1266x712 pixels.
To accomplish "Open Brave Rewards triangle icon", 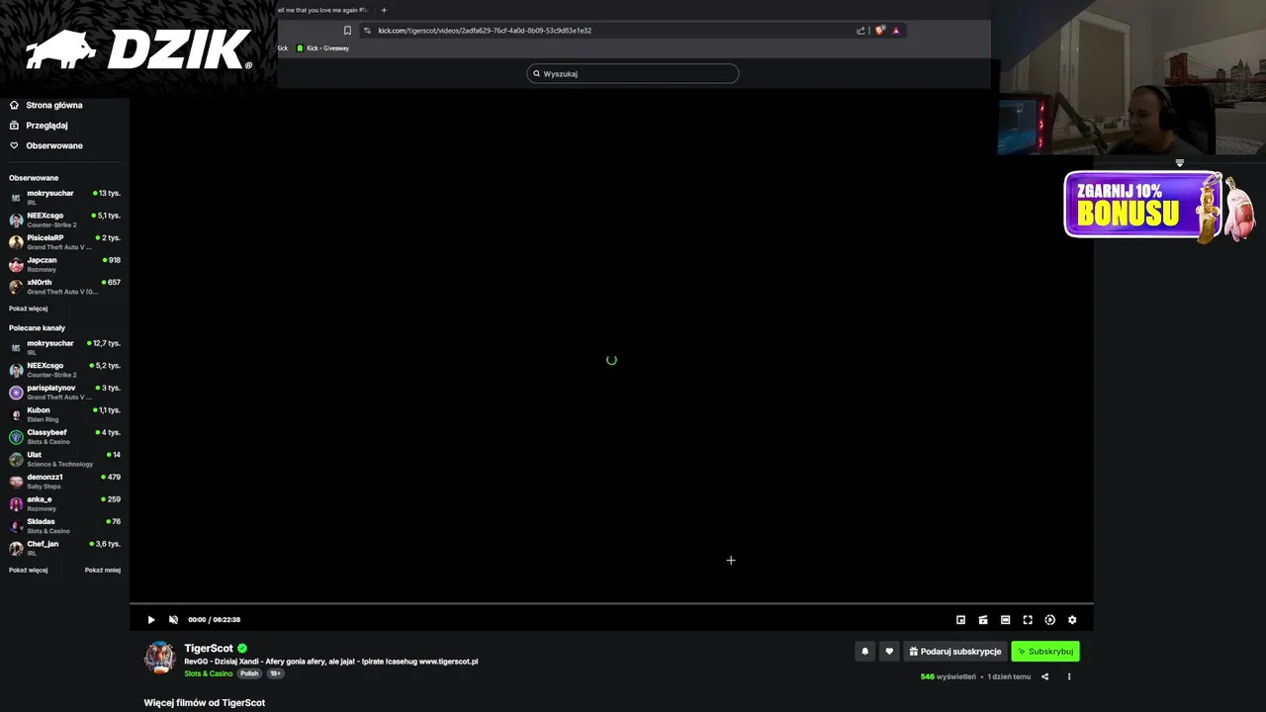I will [x=896, y=31].
